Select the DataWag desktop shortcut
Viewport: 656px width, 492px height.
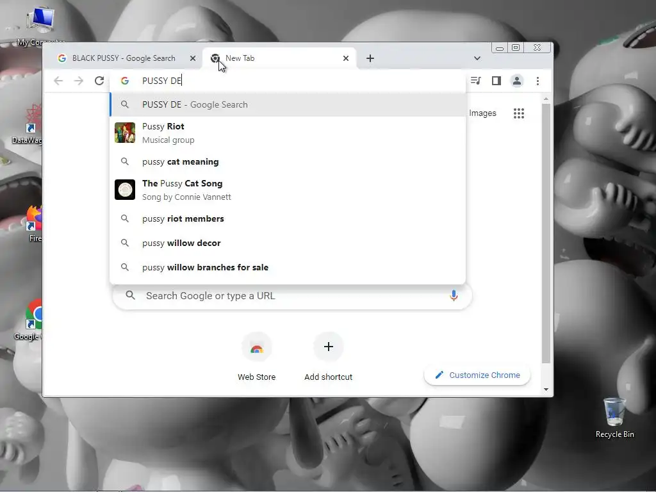[28, 125]
